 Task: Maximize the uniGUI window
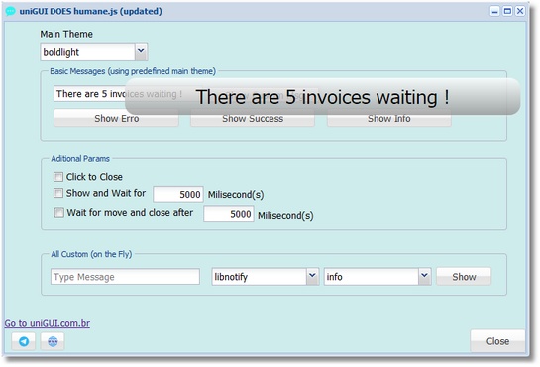click(x=507, y=11)
